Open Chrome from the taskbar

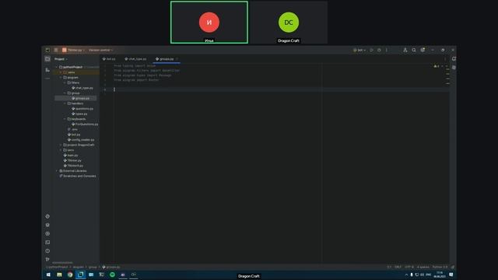click(70, 275)
